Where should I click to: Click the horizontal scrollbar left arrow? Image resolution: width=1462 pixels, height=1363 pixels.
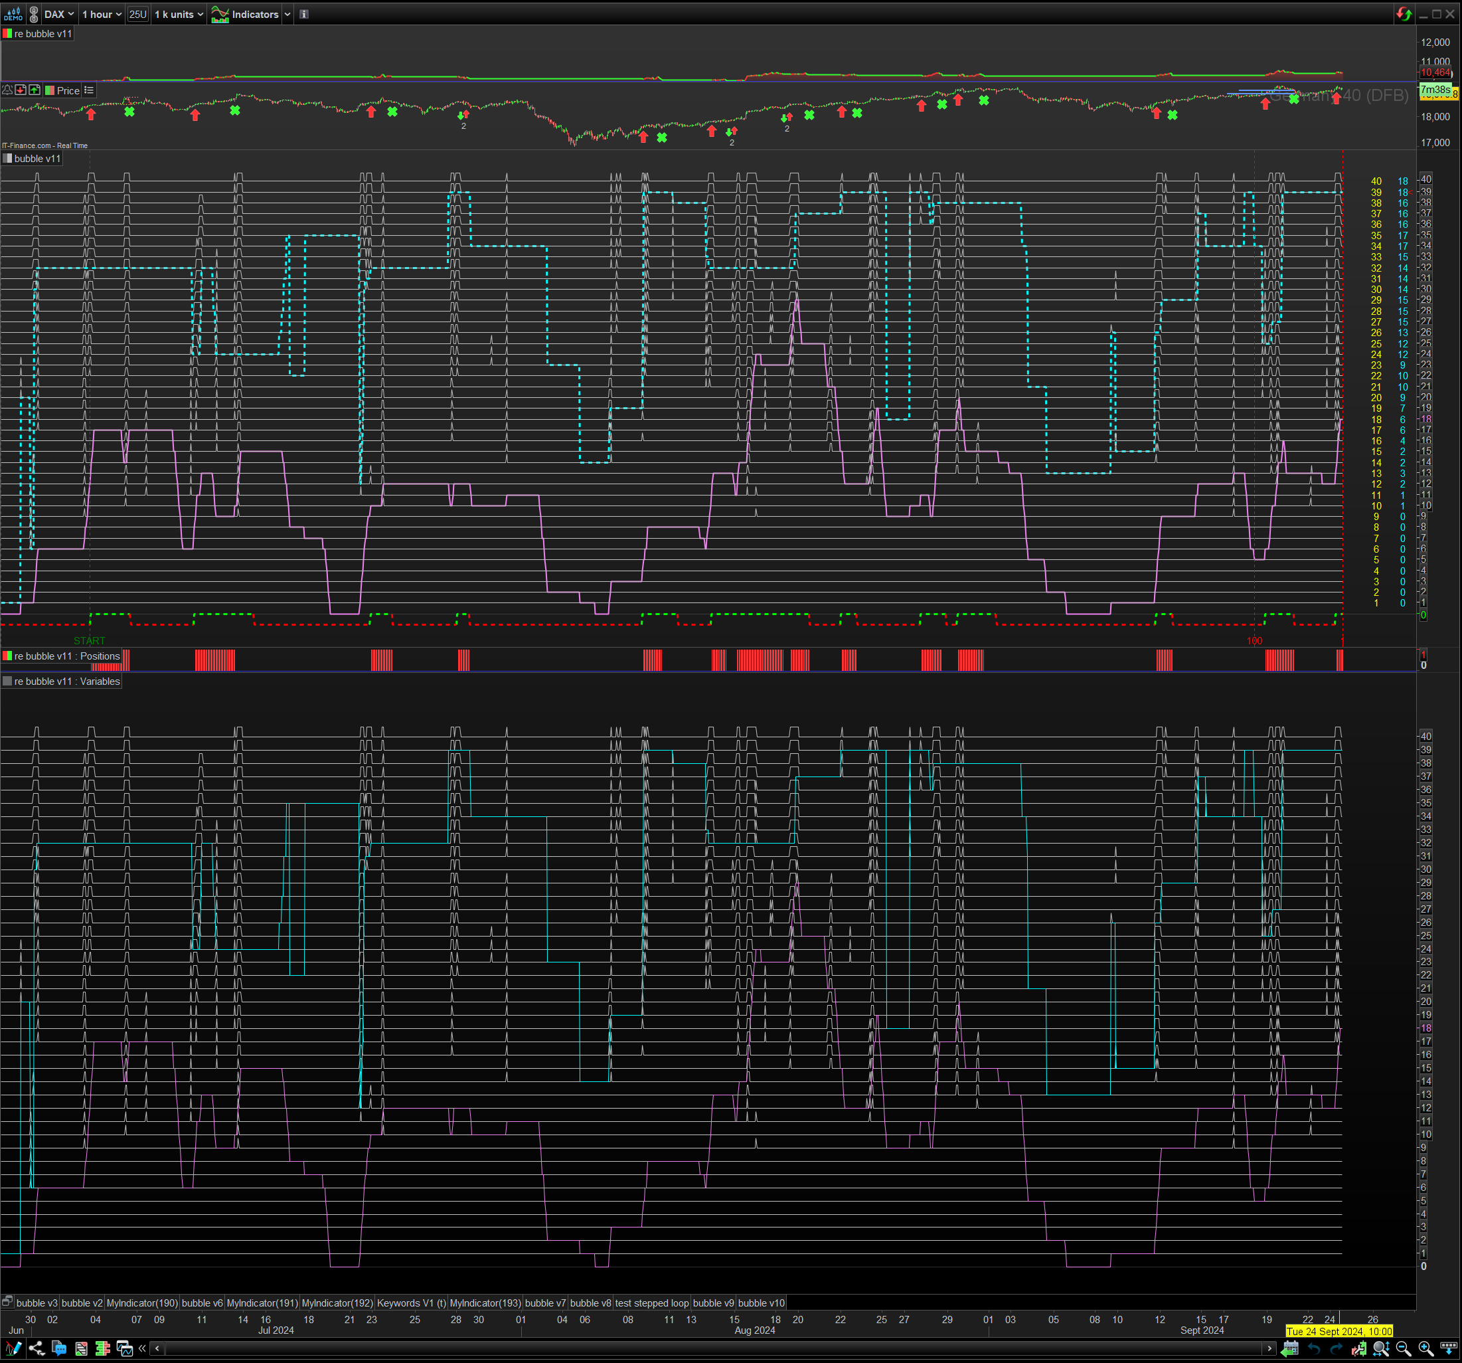pos(157,1348)
